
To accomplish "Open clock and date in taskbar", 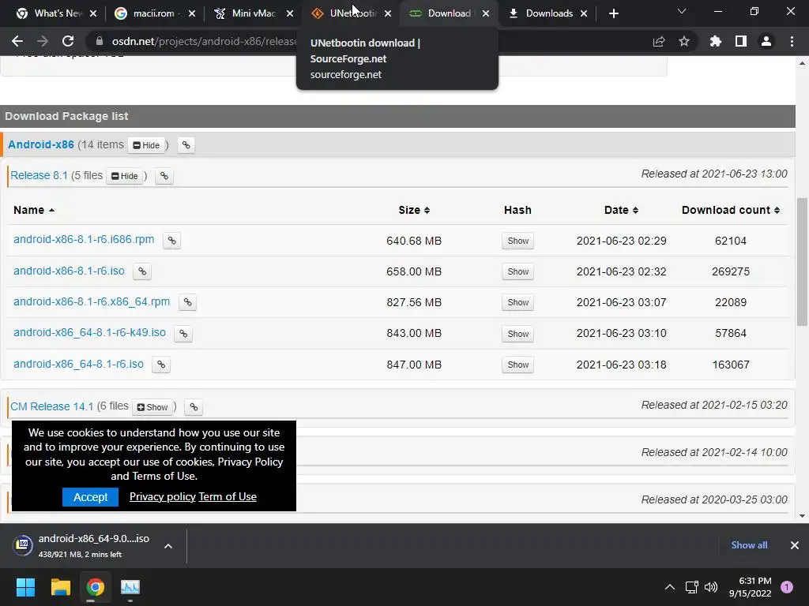I will click(751, 587).
